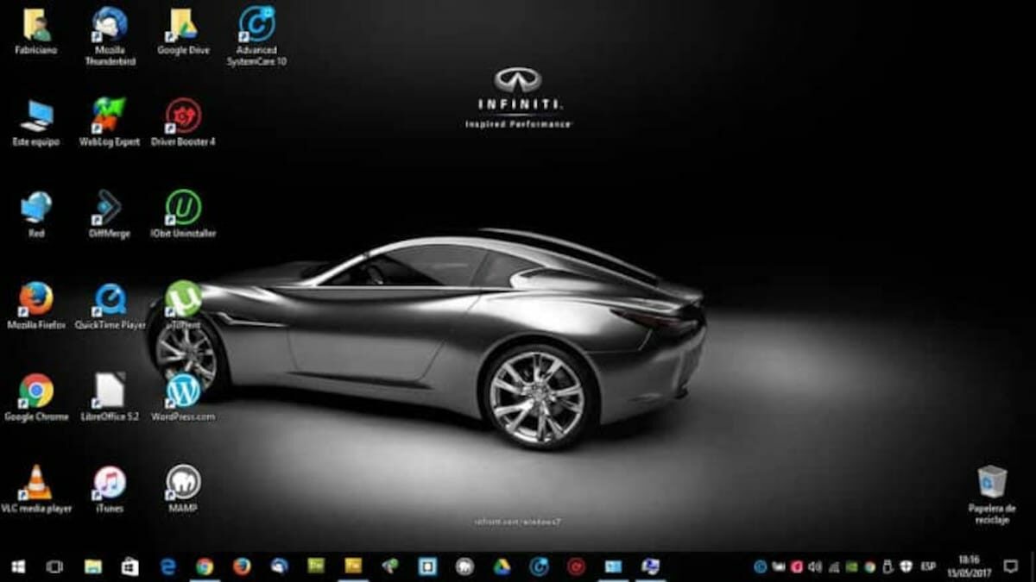Screen dimensions: 1036x582
Task: Click the DiffMerge desktop shortcut
Action: [110, 213]
